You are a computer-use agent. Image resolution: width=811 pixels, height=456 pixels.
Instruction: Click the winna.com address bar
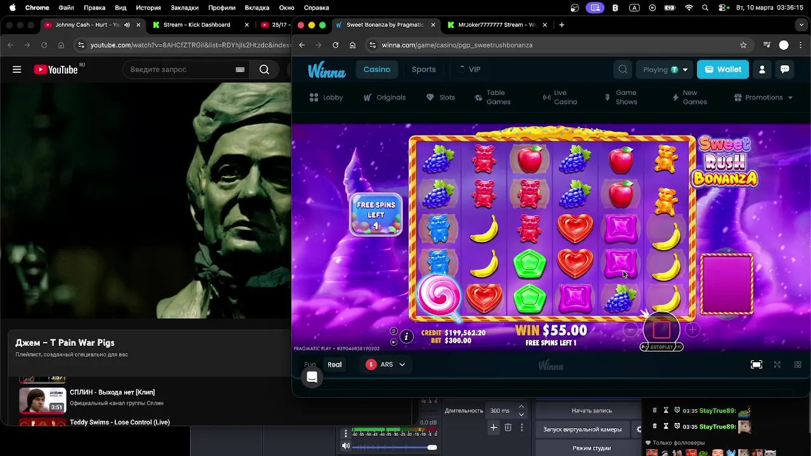(558, 45)
